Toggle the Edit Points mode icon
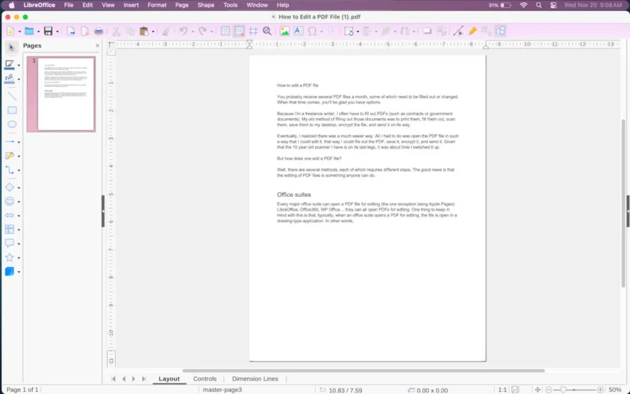Image resolution: width=630 pixels, height=394 pixels. tap(458, 31)
